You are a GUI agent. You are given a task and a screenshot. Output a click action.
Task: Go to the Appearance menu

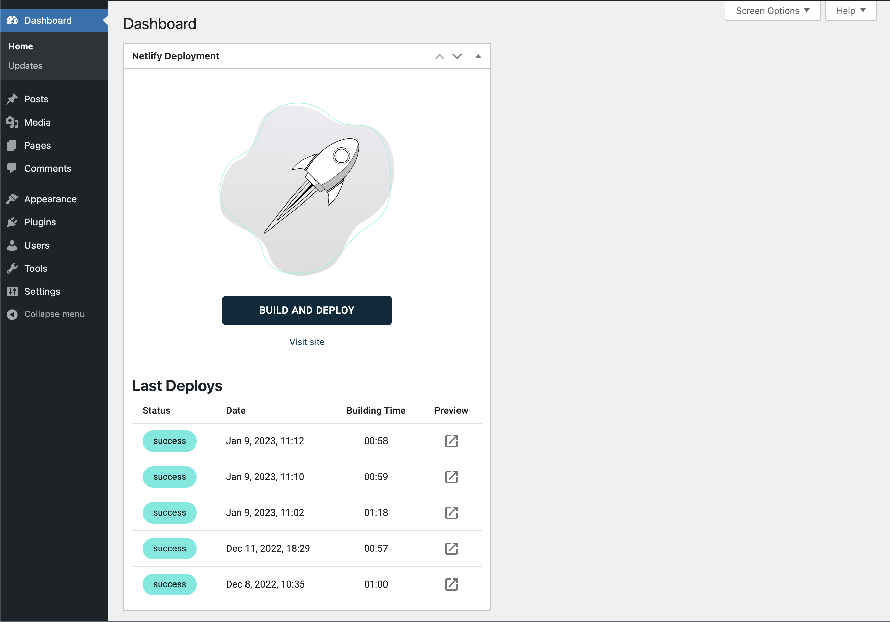point(50,199)
